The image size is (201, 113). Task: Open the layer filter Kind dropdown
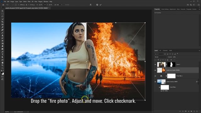[159, 54]
